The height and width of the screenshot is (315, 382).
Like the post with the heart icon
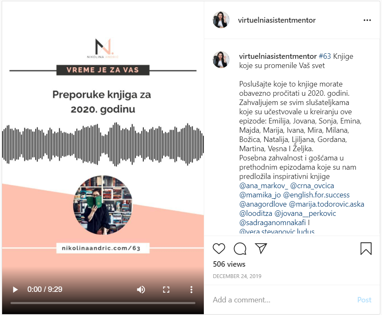[x=219, y=249]
